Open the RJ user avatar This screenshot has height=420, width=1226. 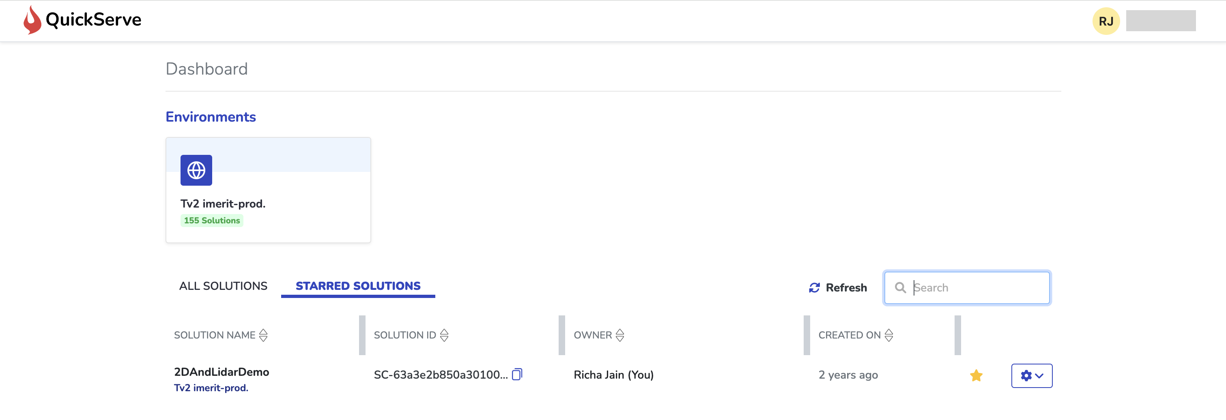pos(1106,21)
